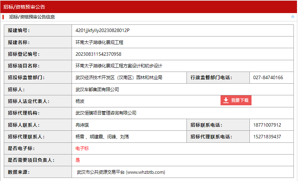Select the name 杨波
Screen dimensions: 299x181
click(x=80, y=101)
